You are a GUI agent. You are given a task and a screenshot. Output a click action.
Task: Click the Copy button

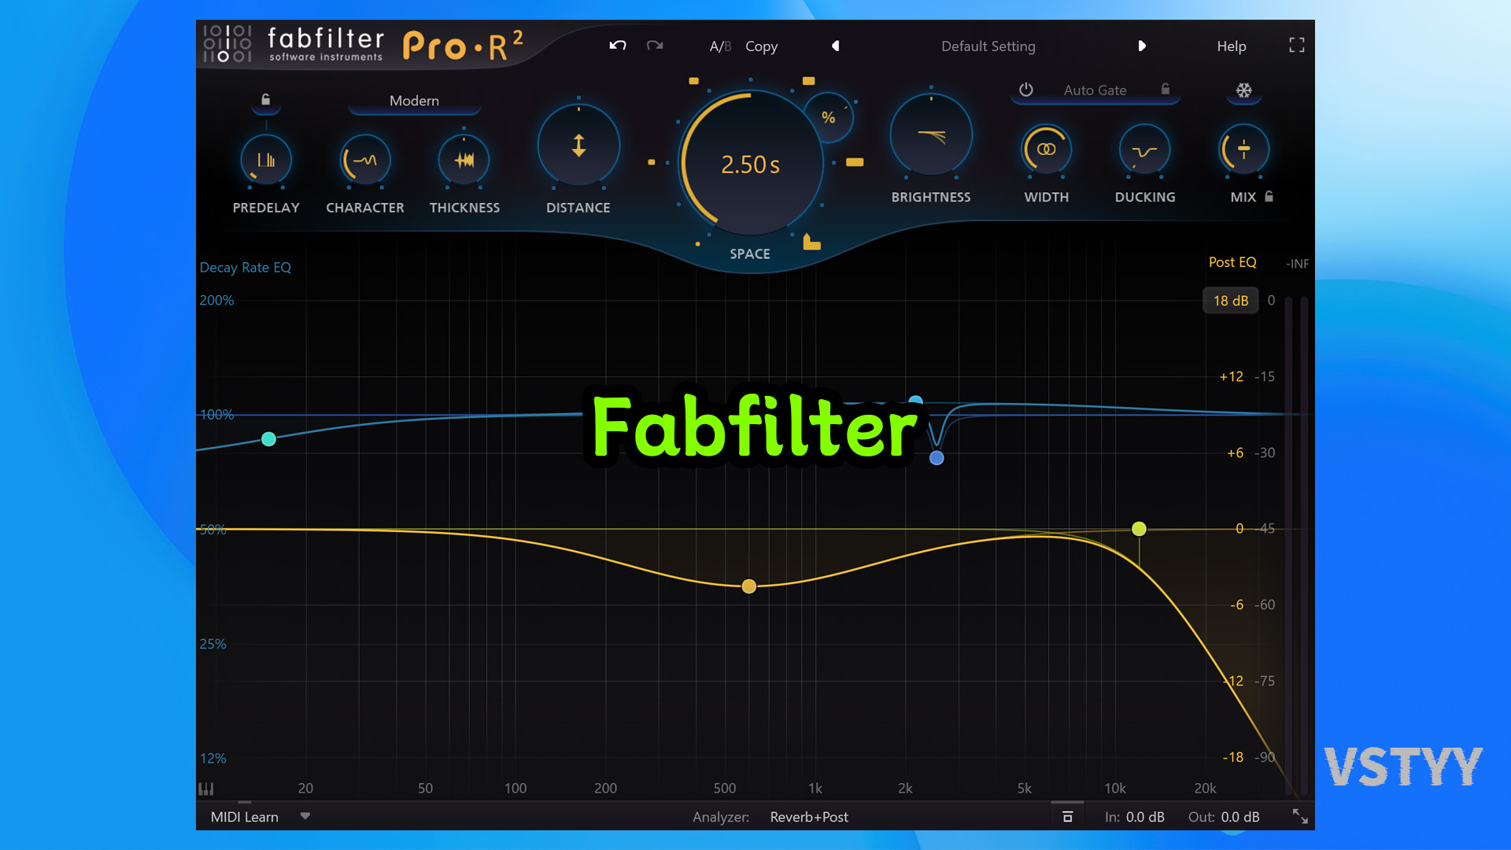coord(761,46)
